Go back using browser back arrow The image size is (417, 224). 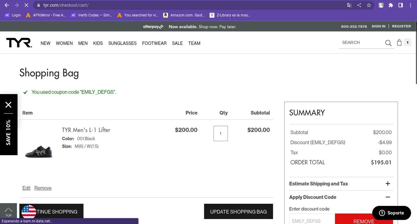point(7,5)
